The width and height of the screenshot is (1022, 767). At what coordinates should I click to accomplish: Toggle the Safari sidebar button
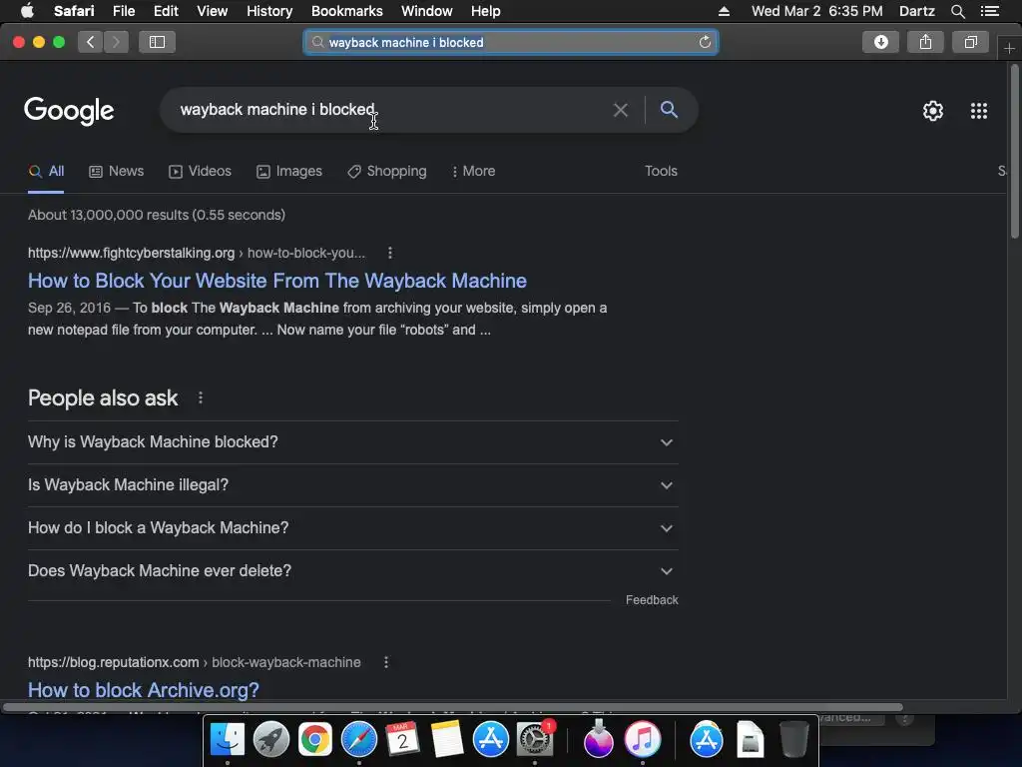click(x=157, y=42)
